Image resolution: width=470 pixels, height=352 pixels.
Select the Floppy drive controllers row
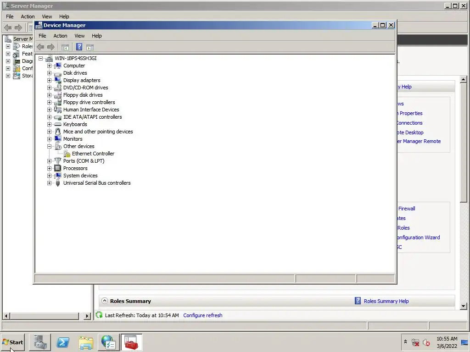89,102
